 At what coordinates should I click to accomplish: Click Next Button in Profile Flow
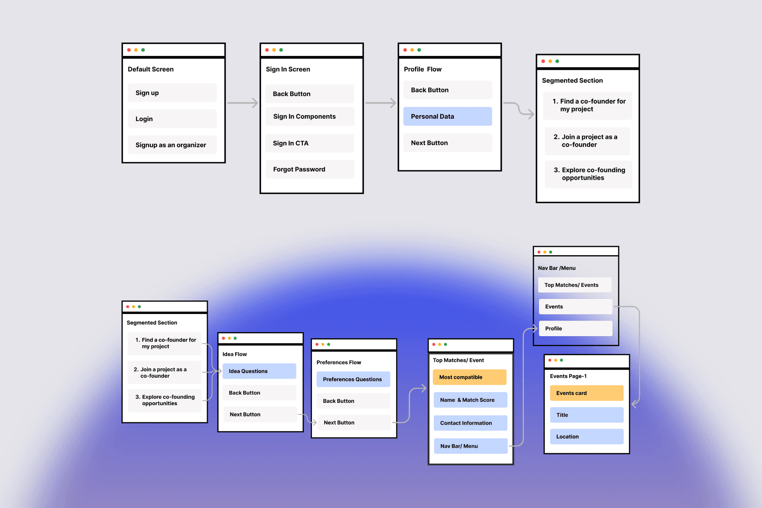(448, 143)
